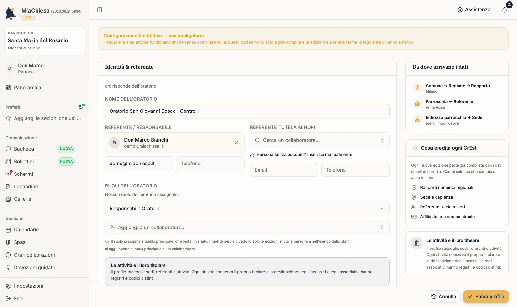Screen dimensions: 517x307
Task: Click the Bollettini newsletter icon
Action: 8,162
